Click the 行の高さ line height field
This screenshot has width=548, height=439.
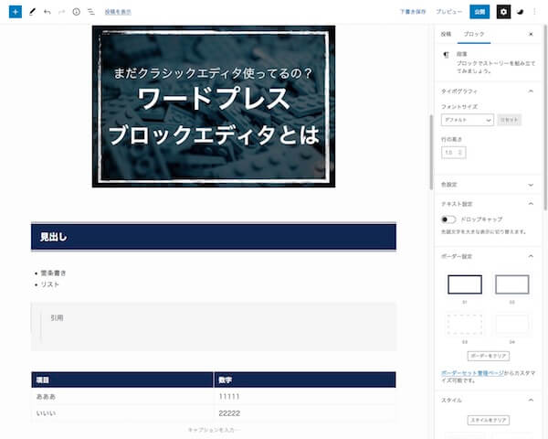453,153
